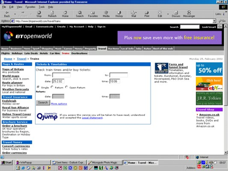Click the Sign in link
Viewport: 228px width, 171px height.
tap(101, 27)
